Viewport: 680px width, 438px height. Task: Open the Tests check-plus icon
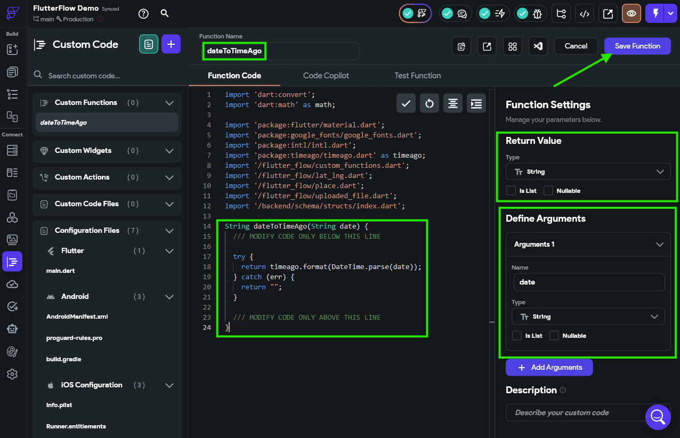point(12,306)
